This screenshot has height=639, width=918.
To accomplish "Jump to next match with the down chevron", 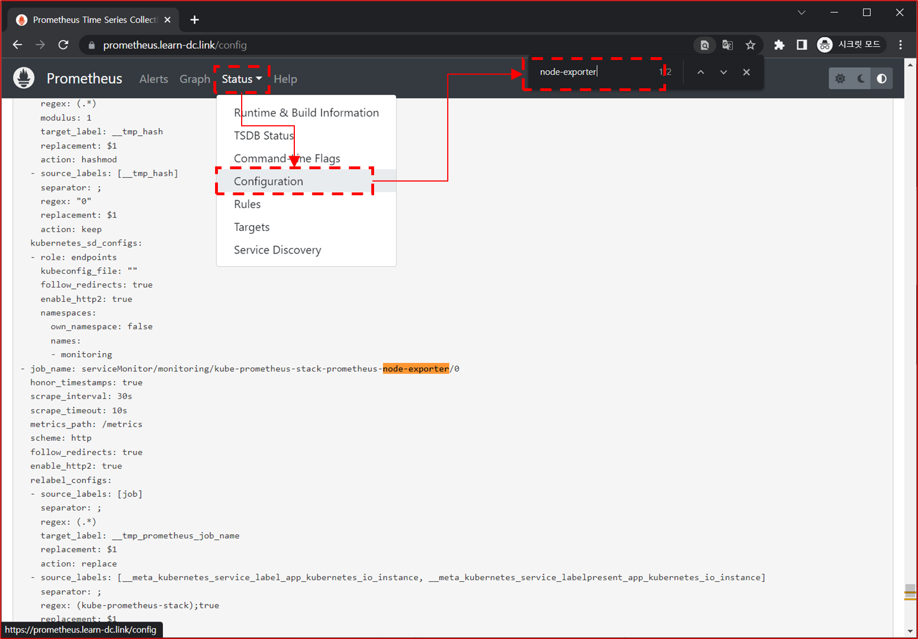I will [x=723, y=72].
